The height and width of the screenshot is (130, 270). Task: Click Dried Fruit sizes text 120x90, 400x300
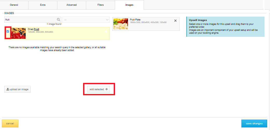point(40,32)
